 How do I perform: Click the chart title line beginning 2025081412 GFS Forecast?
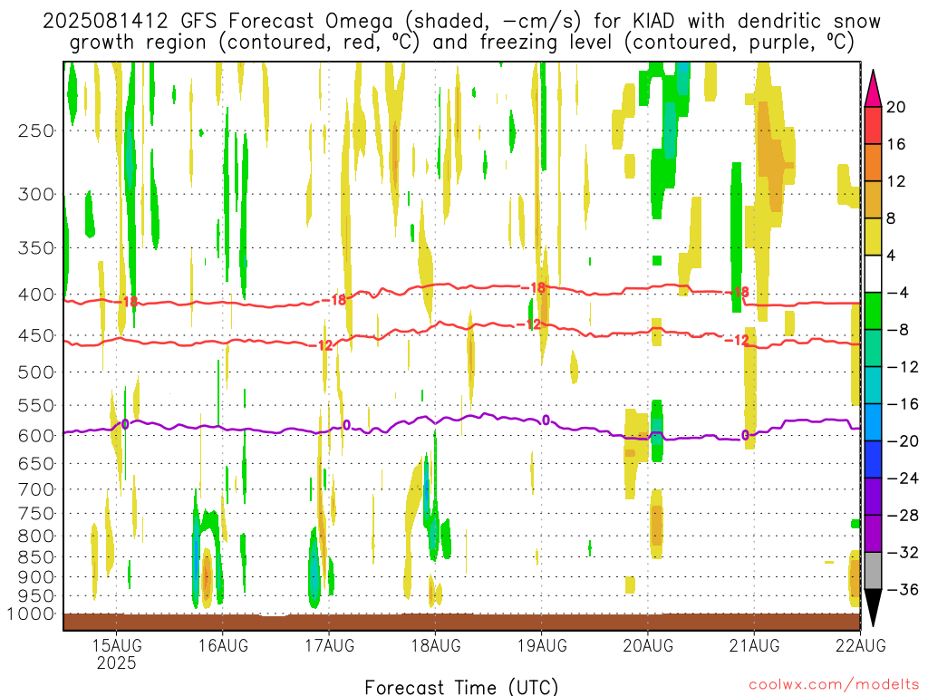tap(461, 21)
